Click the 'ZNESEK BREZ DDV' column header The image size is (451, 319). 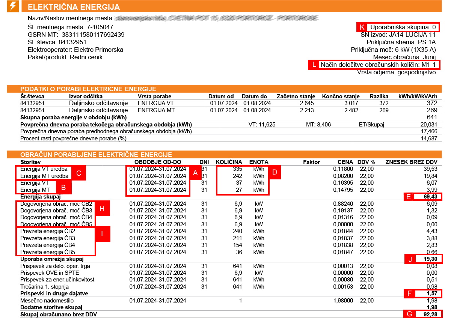[x=412, y=162]
